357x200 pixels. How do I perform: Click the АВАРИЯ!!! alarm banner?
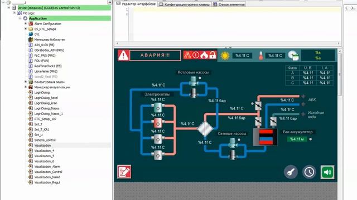155,56
